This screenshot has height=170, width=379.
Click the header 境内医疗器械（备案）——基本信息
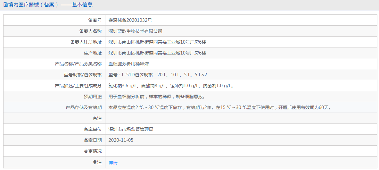pos(48,4)
